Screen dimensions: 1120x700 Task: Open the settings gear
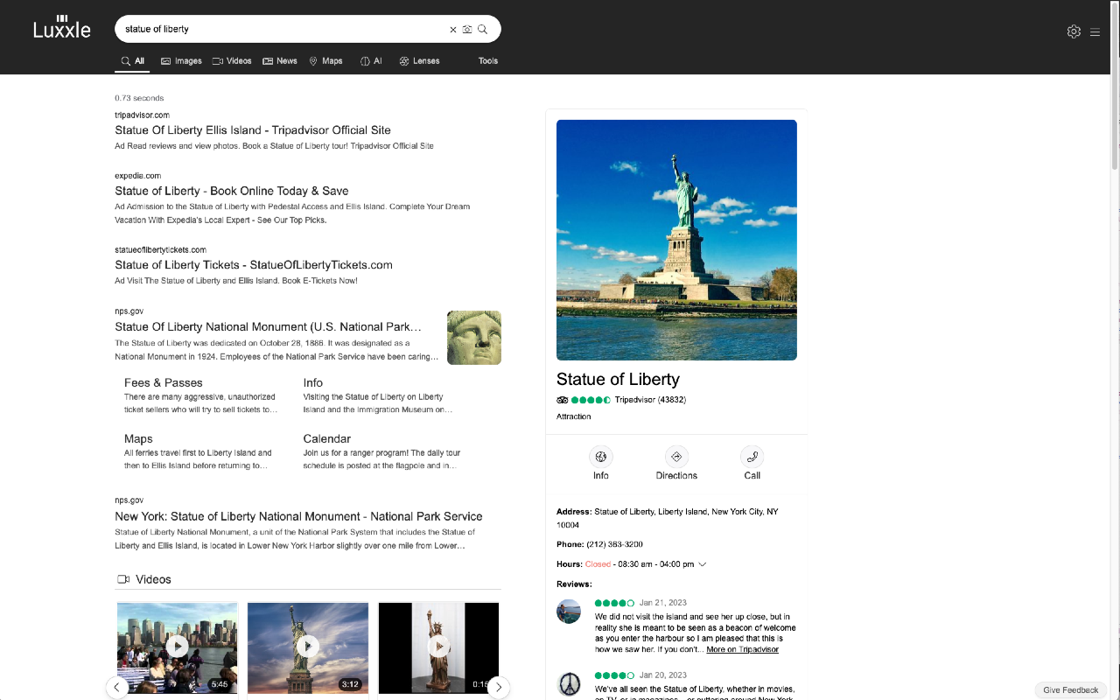click(1074, 31)
